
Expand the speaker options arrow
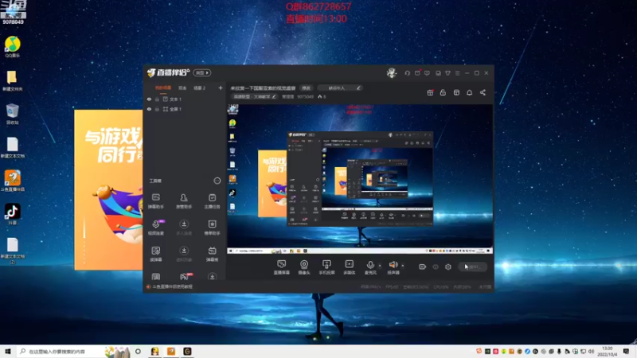403,266
